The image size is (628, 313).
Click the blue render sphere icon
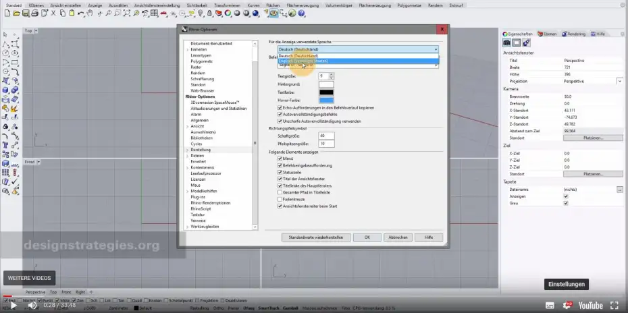coord(255,13)
